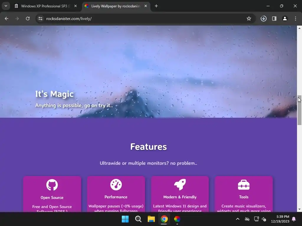Click the toolbox icon on Tools card
The height and width of the screenshot is (226, 302).
(244, 185)
